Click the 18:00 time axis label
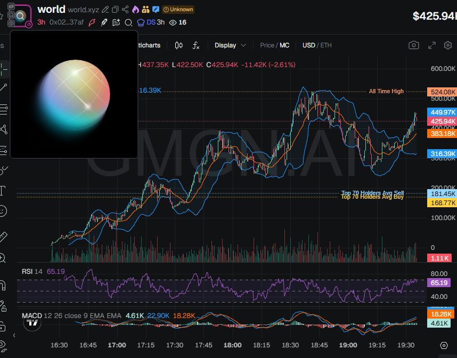 (x=232, y=345)
